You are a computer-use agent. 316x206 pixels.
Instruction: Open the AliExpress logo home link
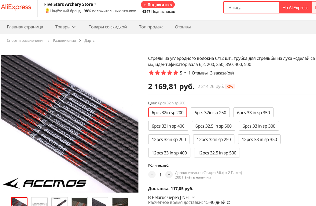(16, 7)
